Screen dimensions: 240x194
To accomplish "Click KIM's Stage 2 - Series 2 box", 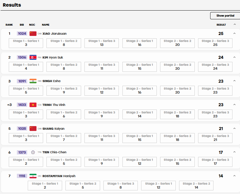I will pos(177,67).
